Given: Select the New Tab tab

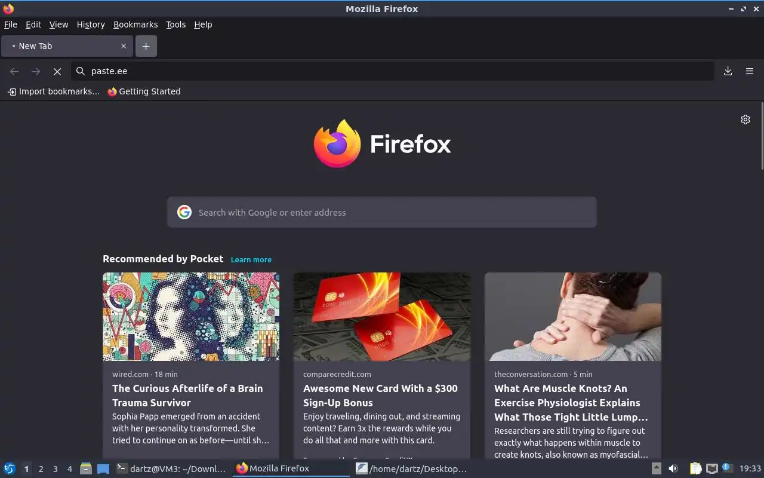Looking at the screenshot, I should coord(67,46).
